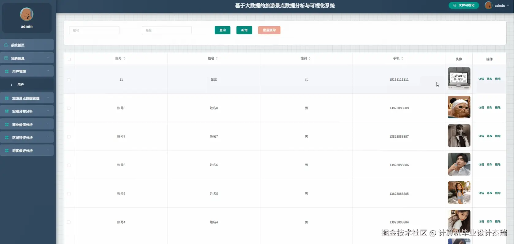Focus the 账号 search input field
This screenshot has height=244, width=514.
point(94,30)
